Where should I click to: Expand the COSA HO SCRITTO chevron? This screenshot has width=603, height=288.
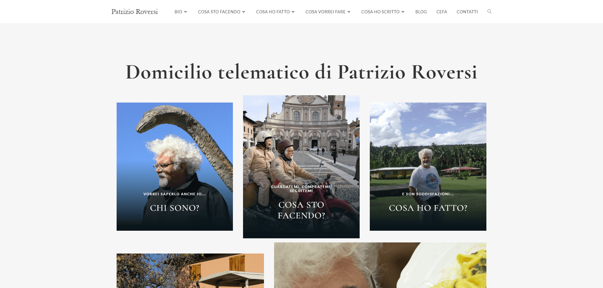(x=403, y=12)
